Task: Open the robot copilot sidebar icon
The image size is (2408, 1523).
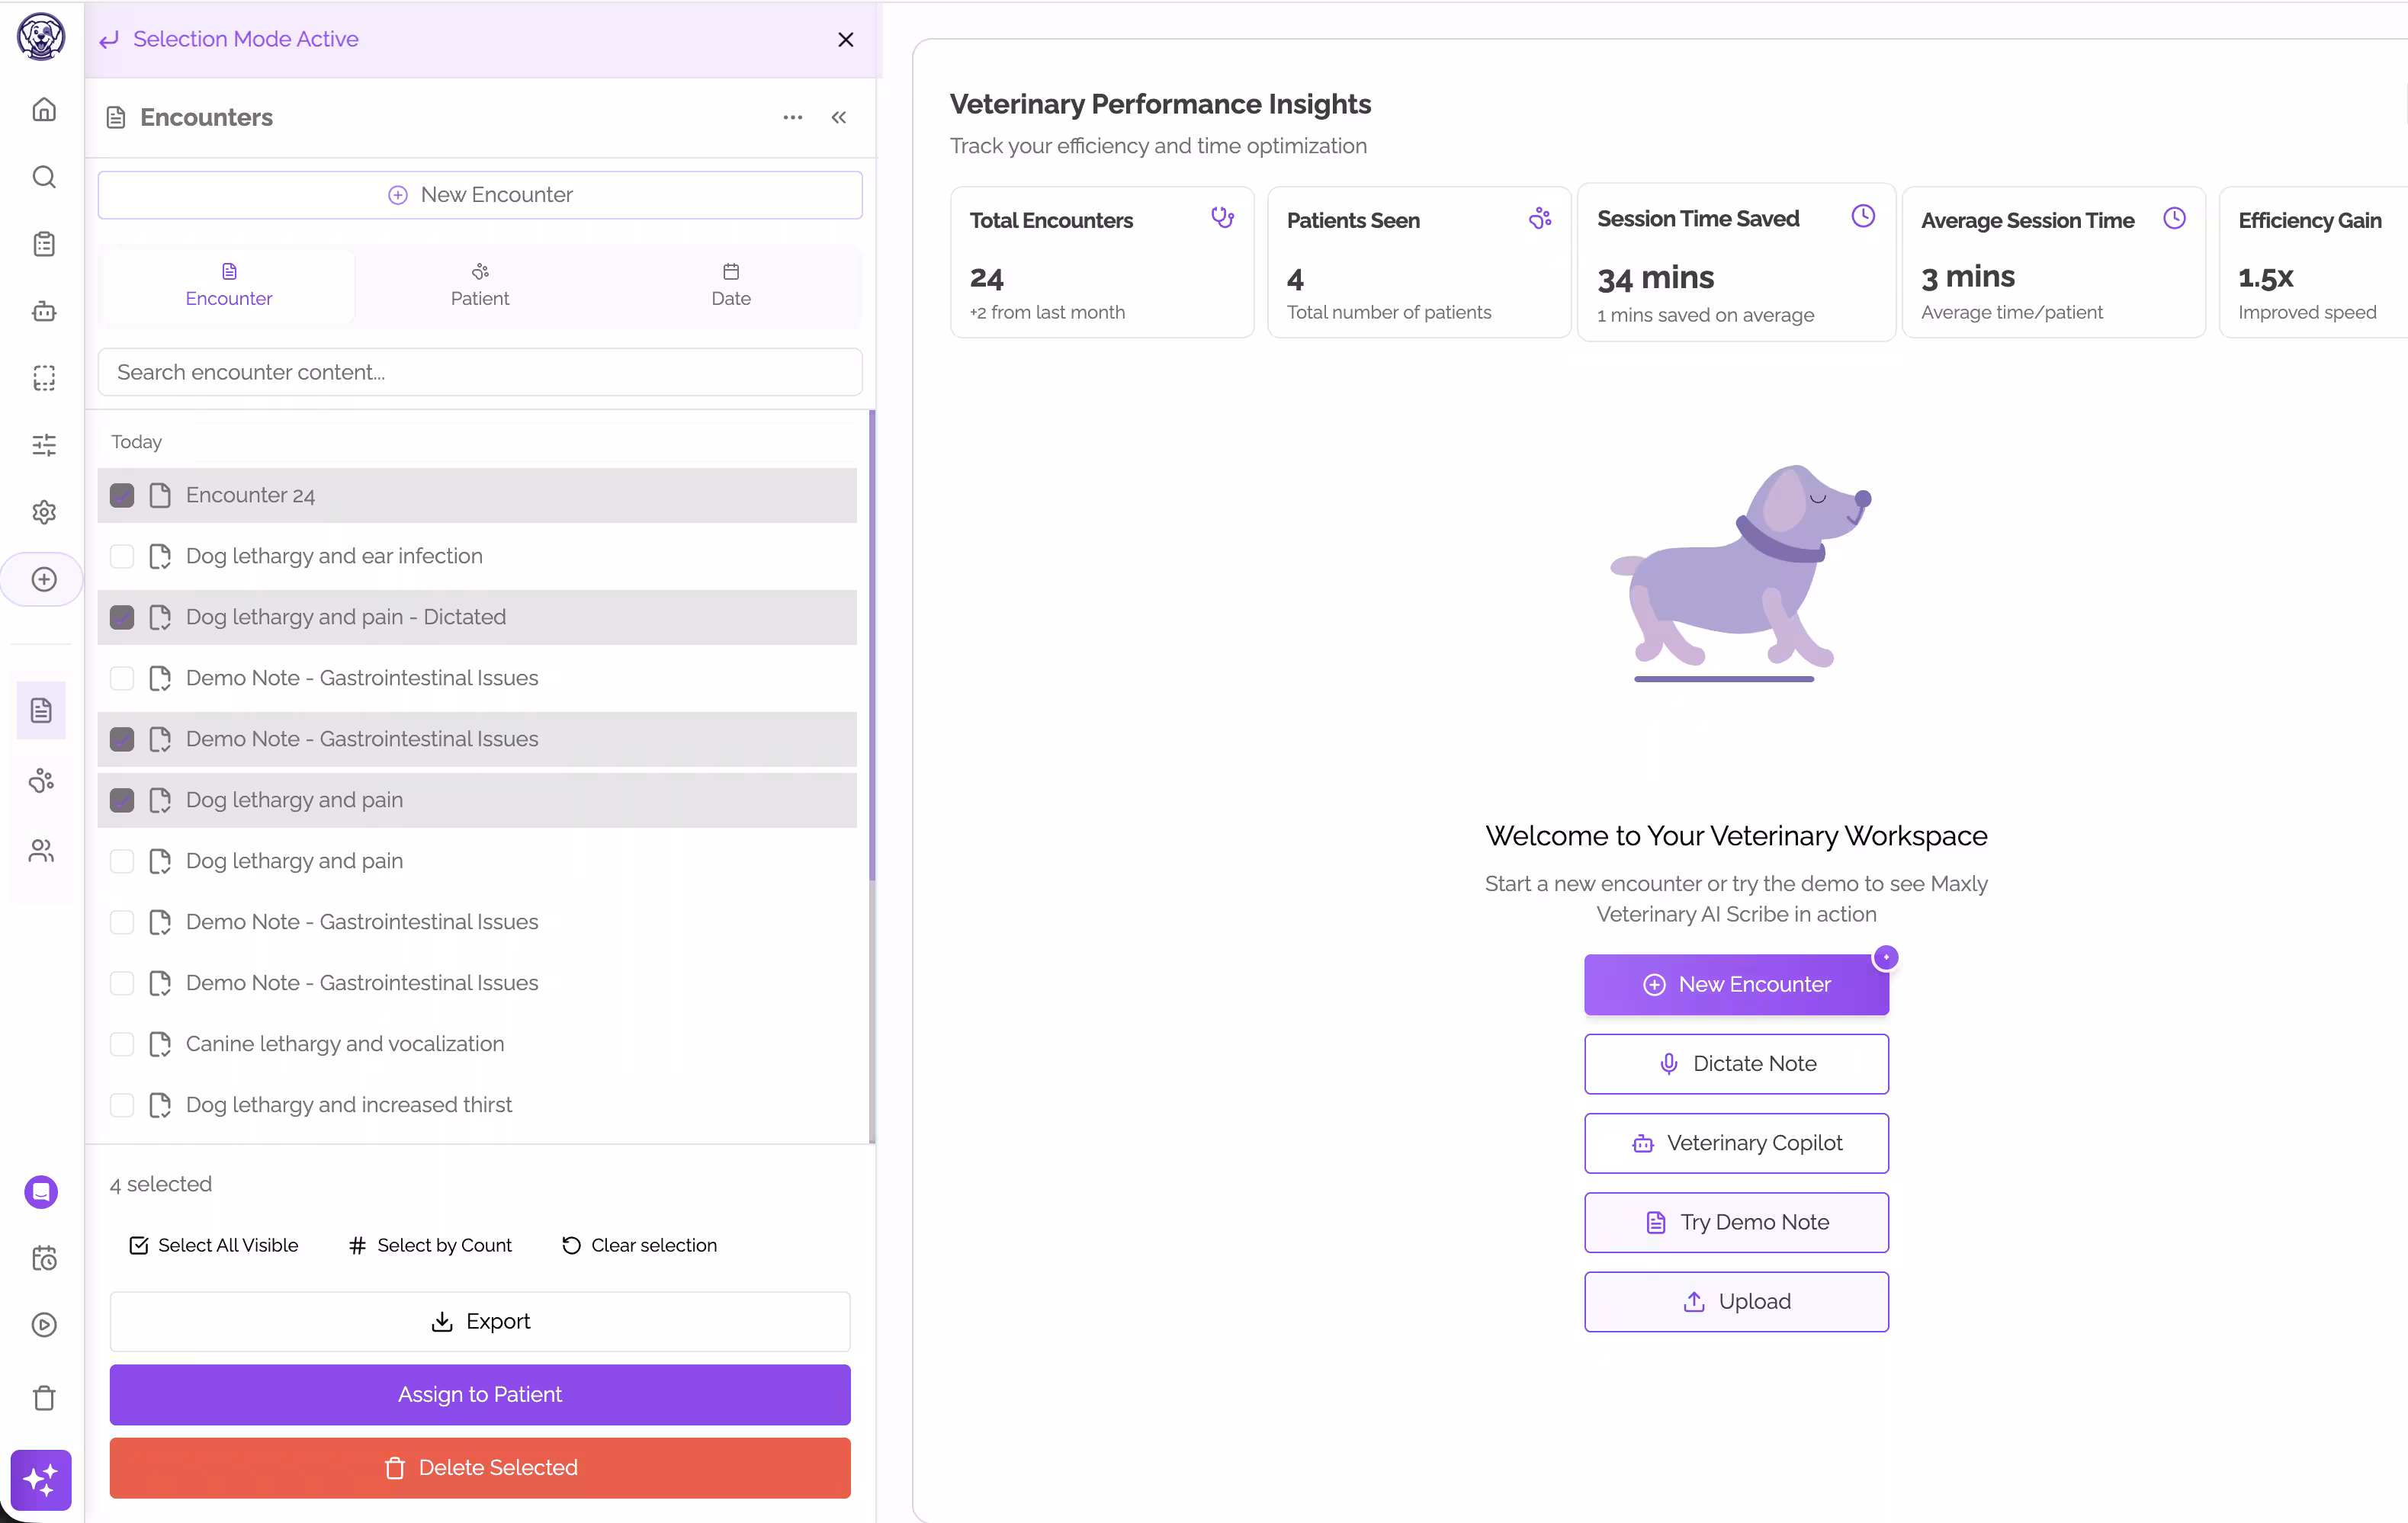Action: 44,311
